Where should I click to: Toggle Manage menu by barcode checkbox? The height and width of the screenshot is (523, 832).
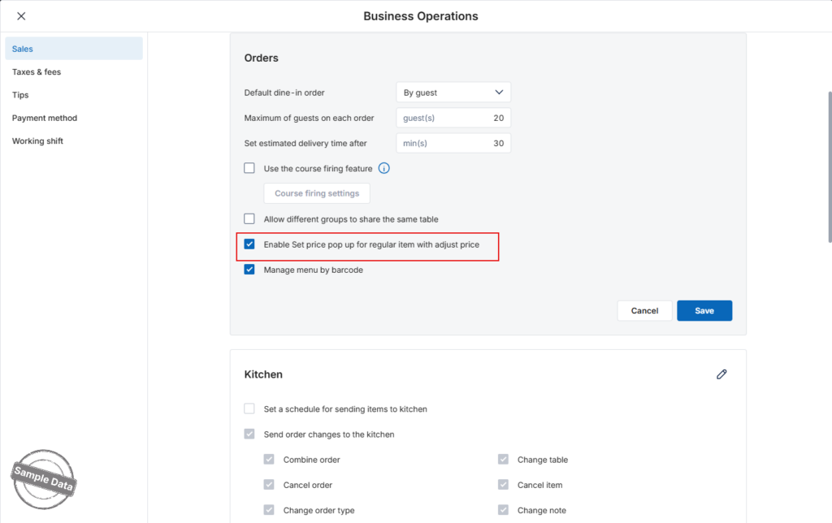[249, 270]
